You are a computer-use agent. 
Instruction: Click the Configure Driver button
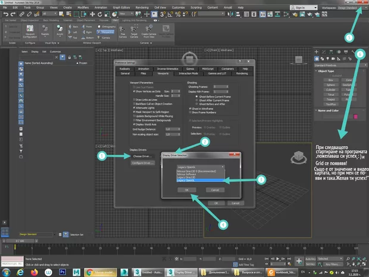[x=142, y=163]
